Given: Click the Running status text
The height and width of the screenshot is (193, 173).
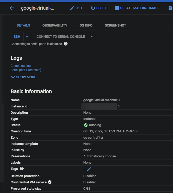Looking at the screenshot, I should 95,125.
